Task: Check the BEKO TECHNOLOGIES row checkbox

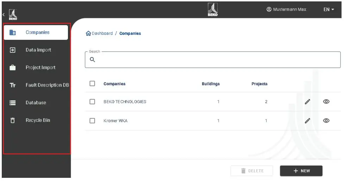Action: pyautogui.click(x=92, y=101)
